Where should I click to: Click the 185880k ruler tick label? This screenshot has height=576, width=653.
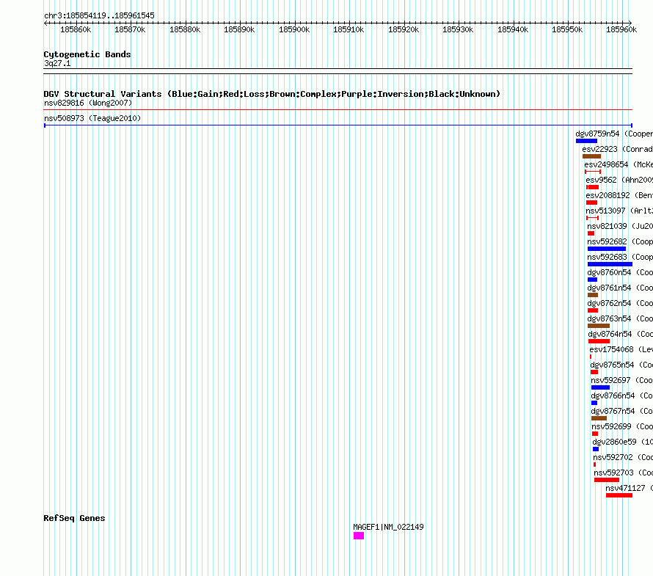coord(185,29)
